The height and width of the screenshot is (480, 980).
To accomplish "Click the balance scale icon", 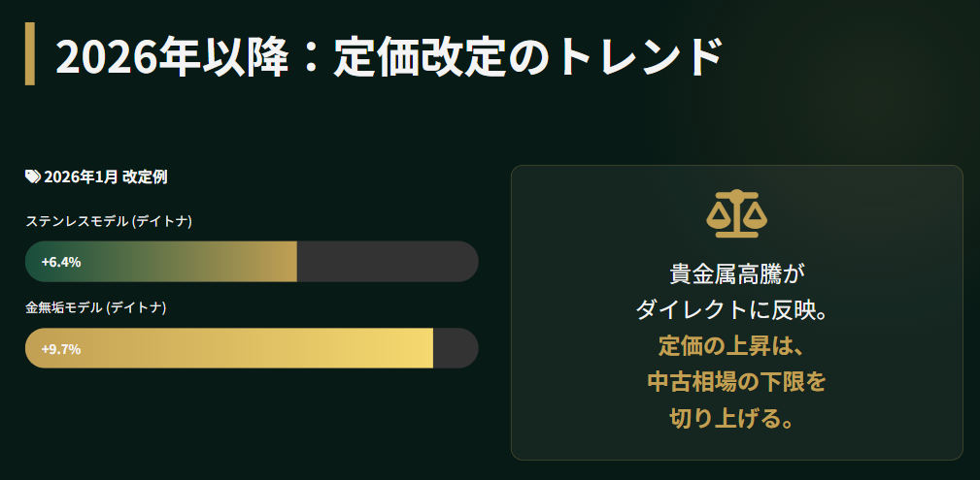I will pos(736,213).
